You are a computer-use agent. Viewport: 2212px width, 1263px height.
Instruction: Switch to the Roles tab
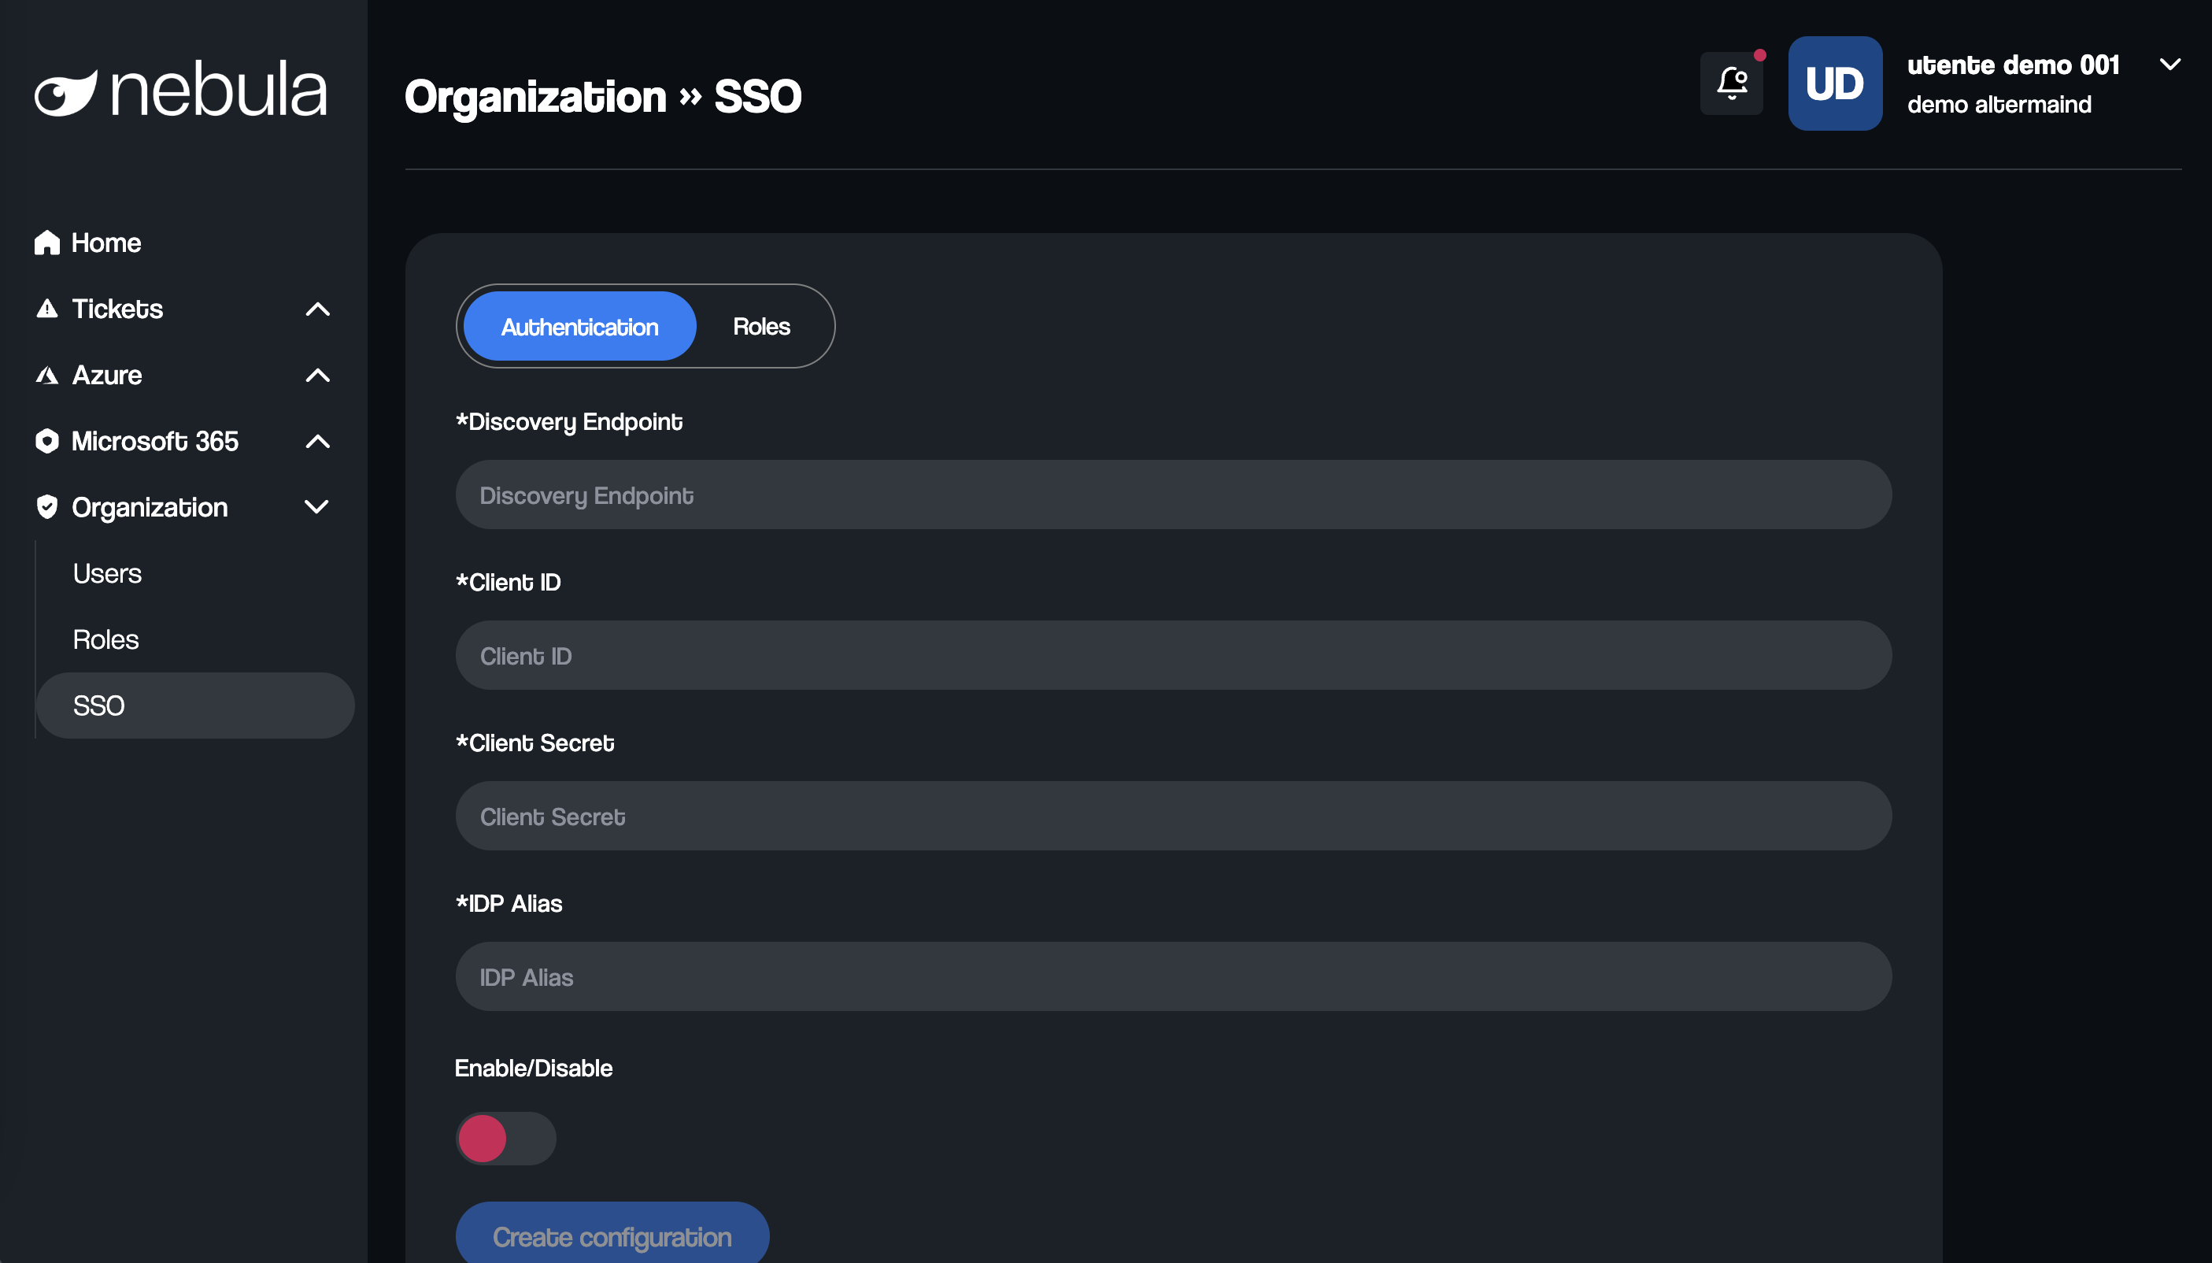point(761,326)
